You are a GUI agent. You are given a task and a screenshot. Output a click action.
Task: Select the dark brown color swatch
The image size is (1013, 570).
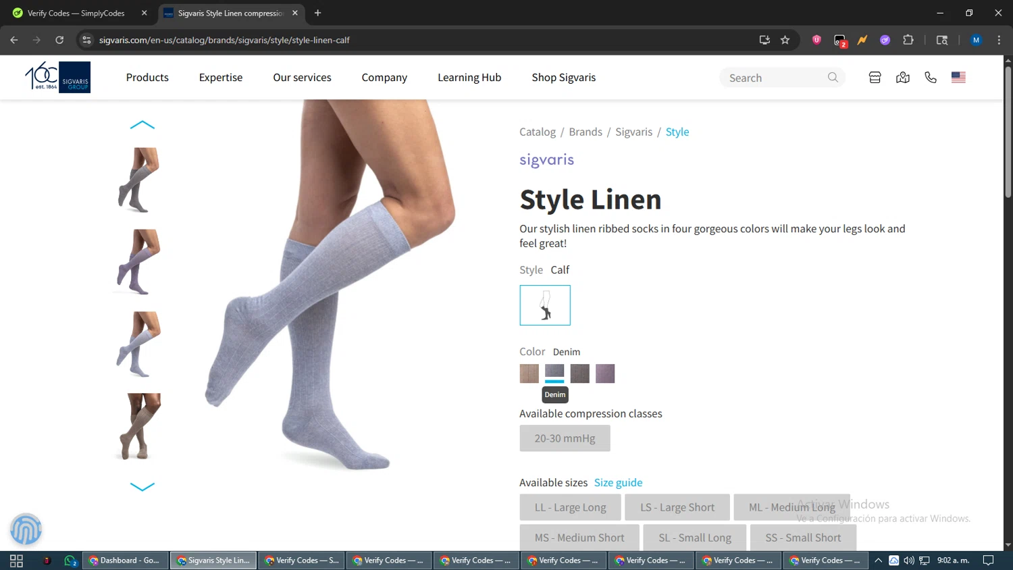pos(579,373)
